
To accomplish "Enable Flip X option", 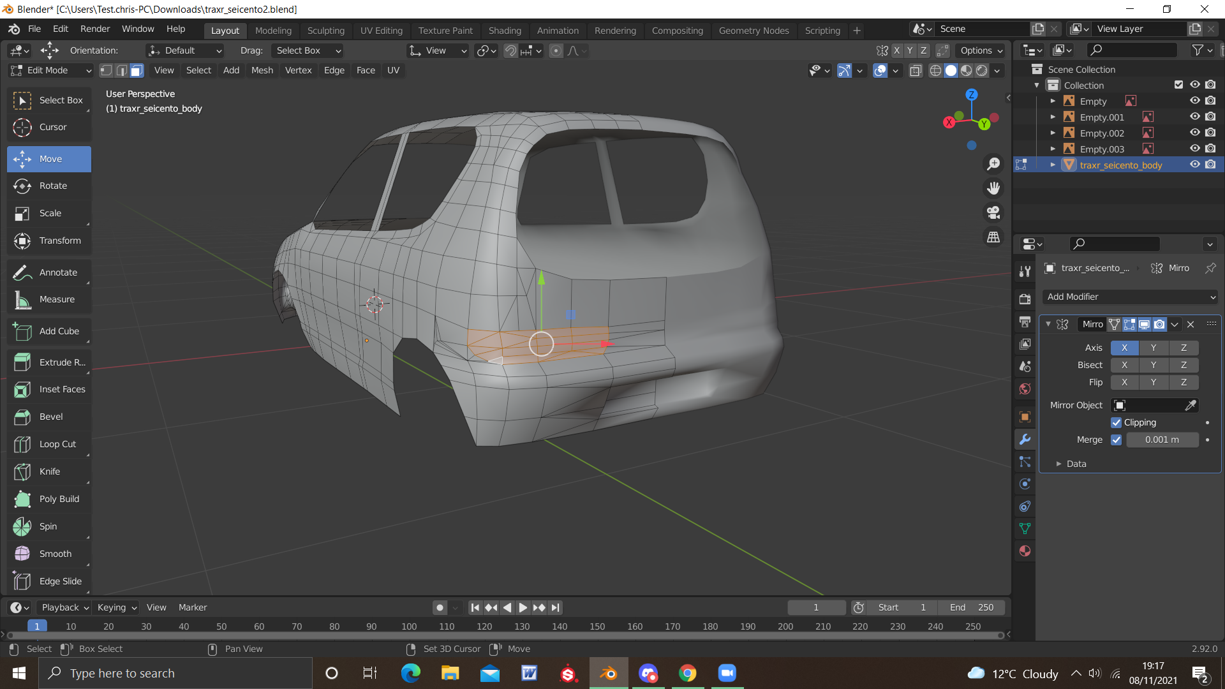I will tap(1124, 382).
